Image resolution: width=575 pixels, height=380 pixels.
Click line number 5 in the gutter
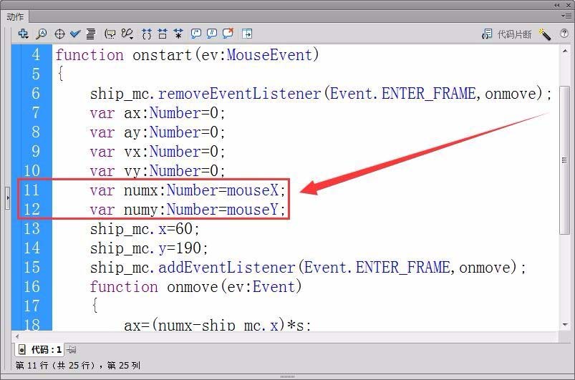36,74
